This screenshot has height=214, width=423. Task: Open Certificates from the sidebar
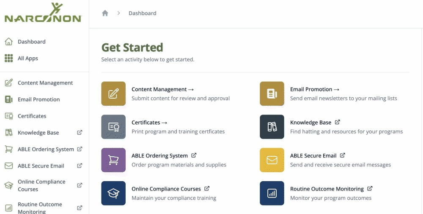(x=32, y=116)
